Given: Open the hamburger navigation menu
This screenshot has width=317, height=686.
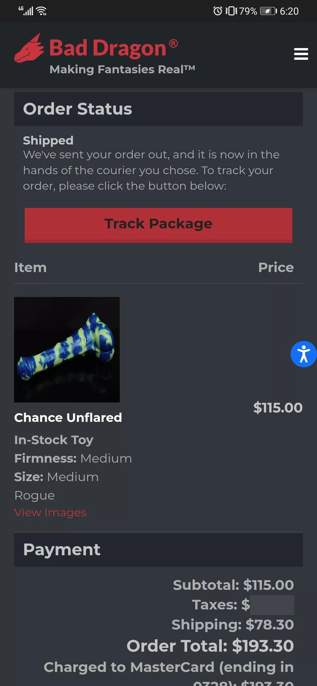Looking at the screenshot, I should tap(301, 54).
